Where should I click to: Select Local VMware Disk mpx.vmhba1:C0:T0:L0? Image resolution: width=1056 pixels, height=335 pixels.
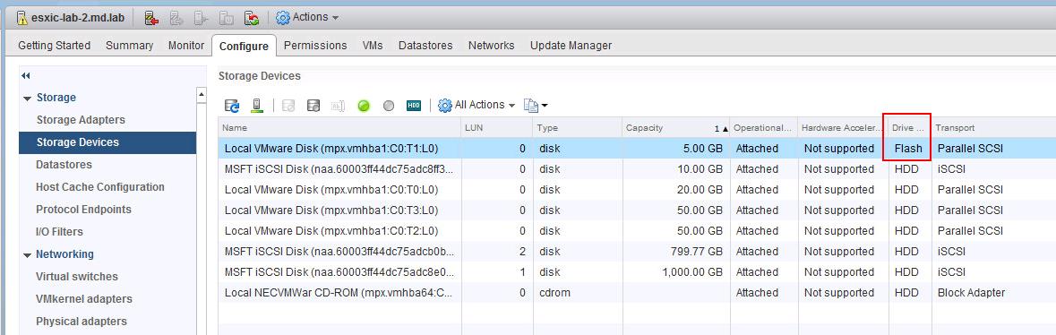click(x=637, y=189)
